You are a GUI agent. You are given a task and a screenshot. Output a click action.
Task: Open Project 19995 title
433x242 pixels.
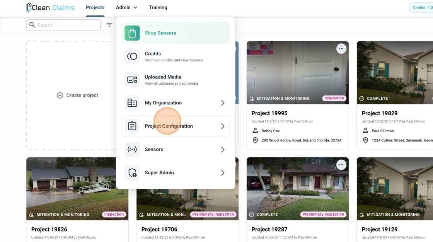(269, 113)
